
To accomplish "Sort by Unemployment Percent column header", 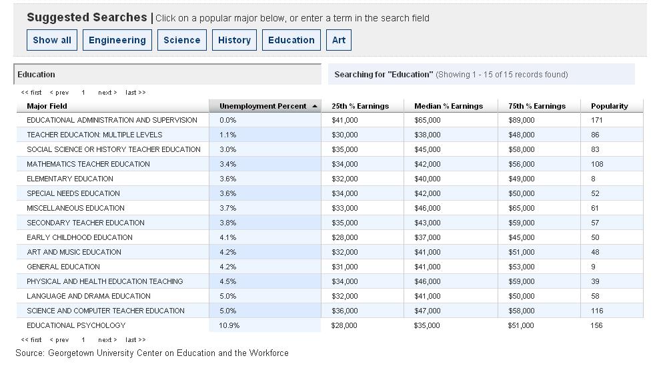I will click(263, 106).
